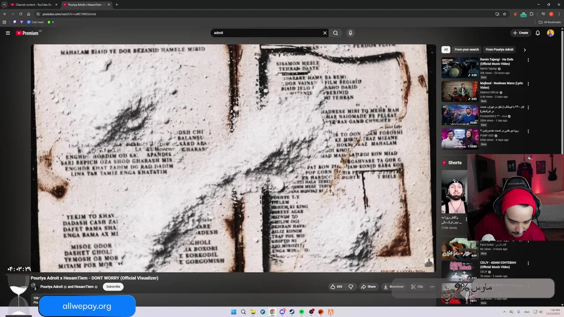Switch to Channel content YouTube Studio tab
This screenshot has width=564, height=317.
(33, 4)
